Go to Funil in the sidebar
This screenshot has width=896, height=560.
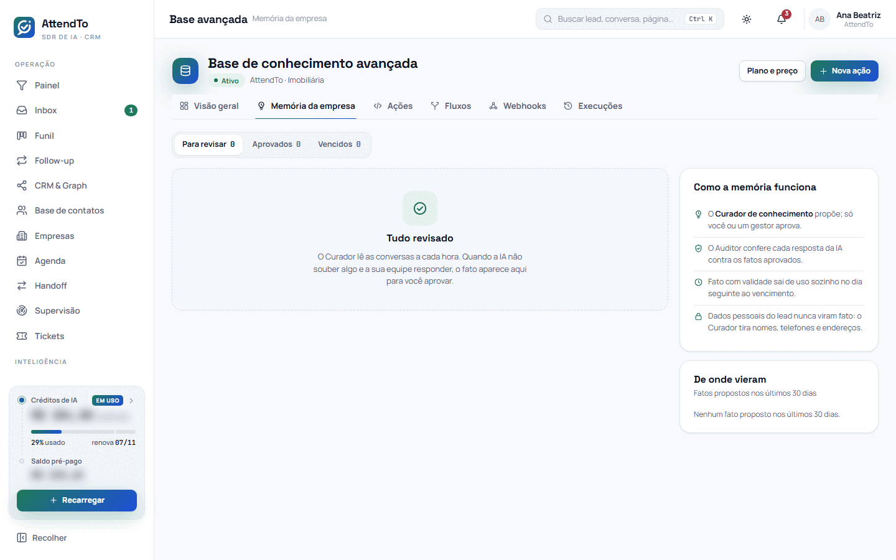[77, 136]
